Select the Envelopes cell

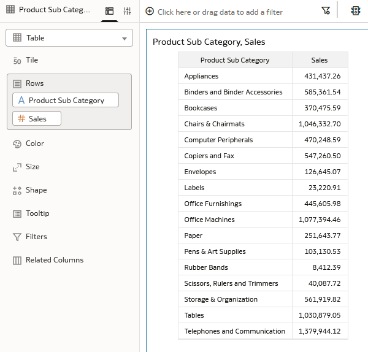click(x=235, y=172)
